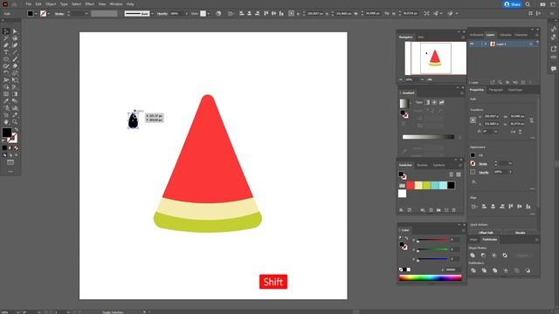Switch Swatches panel to thumbnail view
The width and height of the screenshot is (559, 314).
pos(459,174)
